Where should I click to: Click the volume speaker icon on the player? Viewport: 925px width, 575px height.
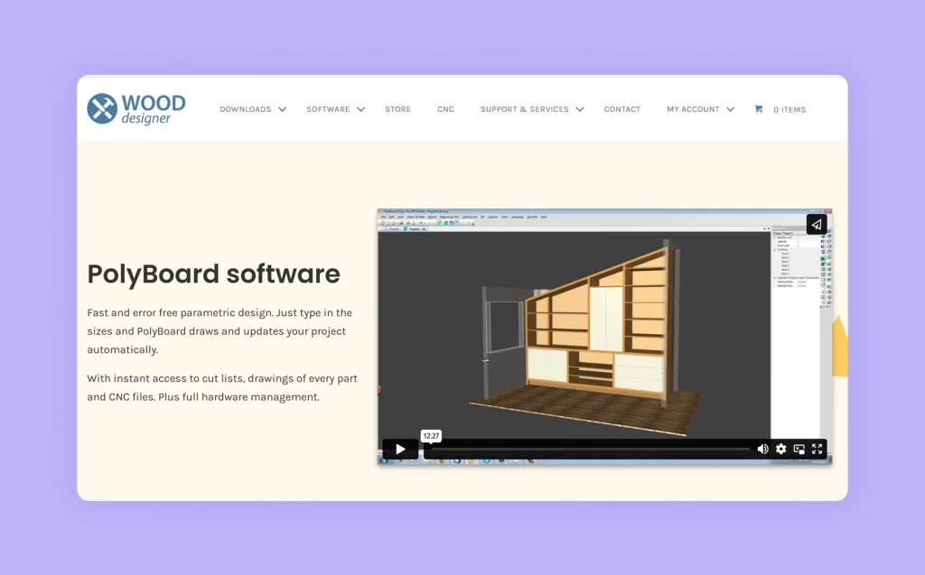coord(763,449)
